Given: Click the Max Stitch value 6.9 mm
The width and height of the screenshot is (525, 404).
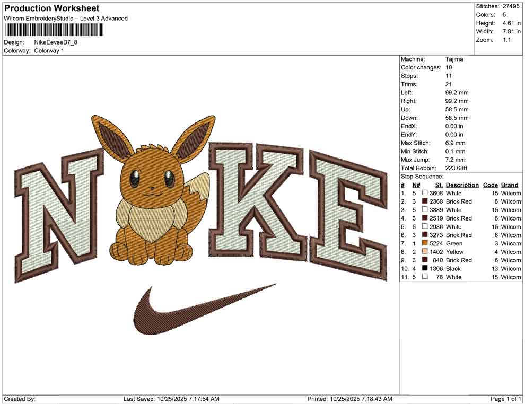Looking at the screenshot, I should point(455,143).
